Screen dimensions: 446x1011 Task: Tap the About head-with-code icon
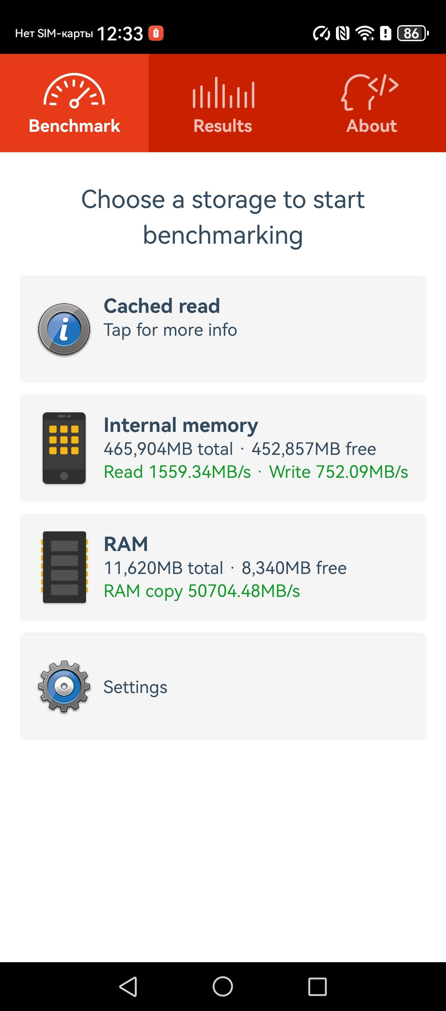pos(369,92)
